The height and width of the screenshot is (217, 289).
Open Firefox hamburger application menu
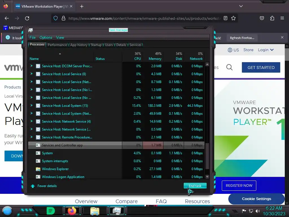click(x=282, y=18)
